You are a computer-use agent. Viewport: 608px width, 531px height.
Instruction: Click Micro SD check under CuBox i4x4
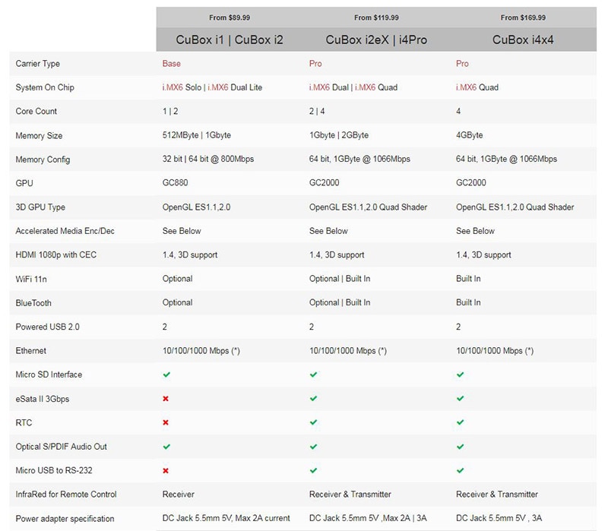(x=460, y=375)
